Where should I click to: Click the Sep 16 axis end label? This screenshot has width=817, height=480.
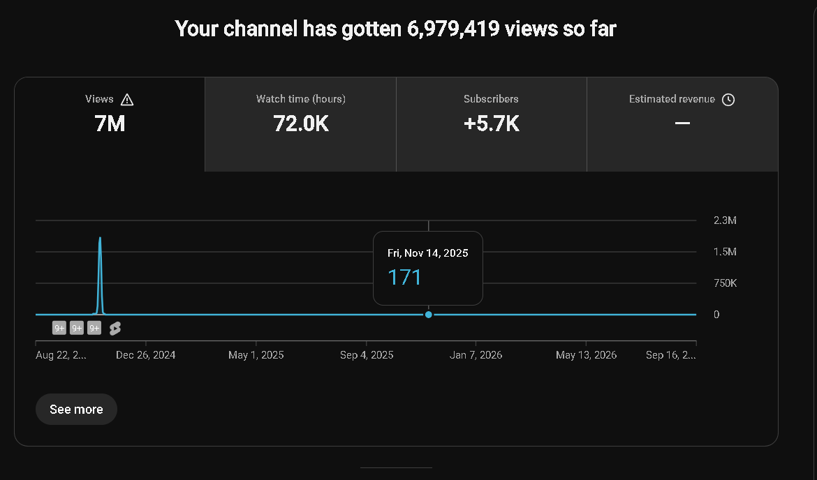click(x=670, y=355)
